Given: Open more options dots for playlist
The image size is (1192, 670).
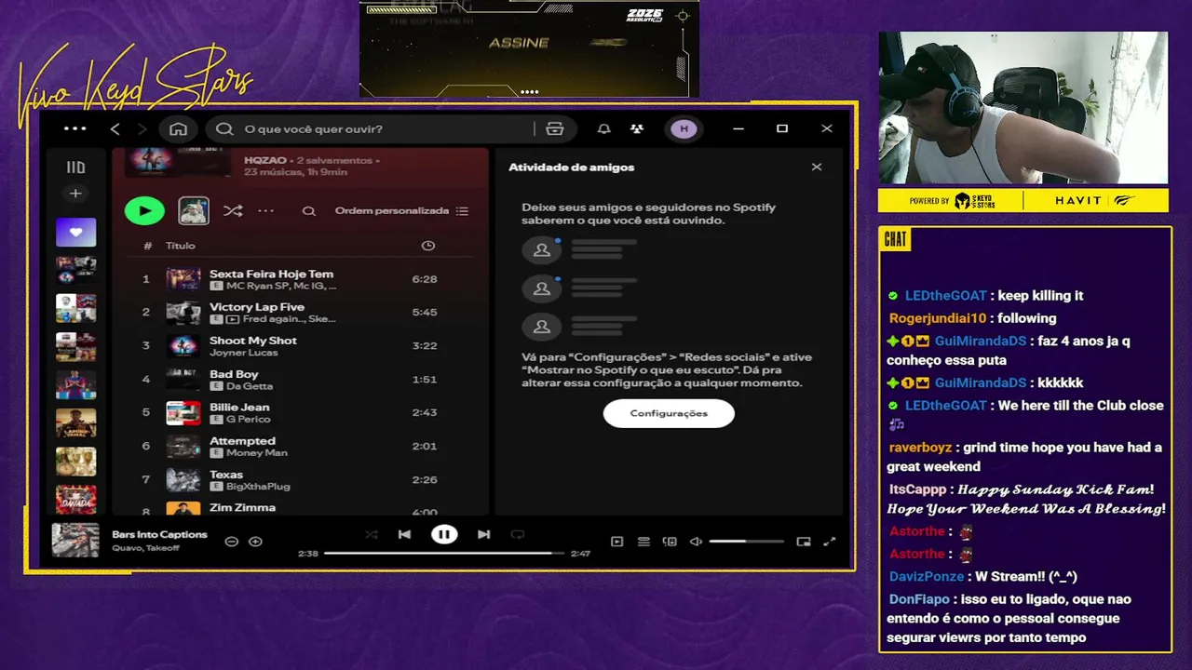Looking at the screenshot, I should [265, 211].
